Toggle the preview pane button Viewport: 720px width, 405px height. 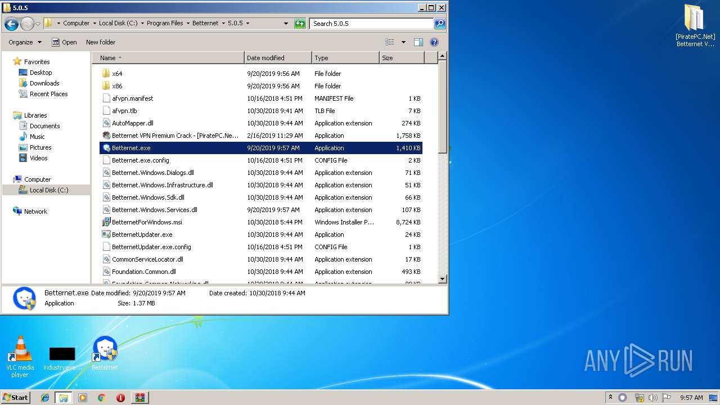pos(418,42)
